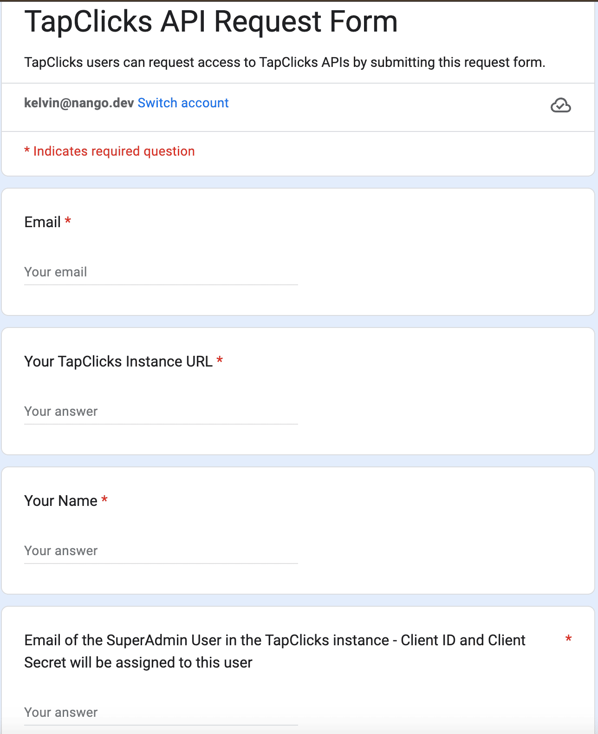This screenshot has height=734, width=598.
Task: Click the red asterisk beside Email
Action: click(68, 221)
